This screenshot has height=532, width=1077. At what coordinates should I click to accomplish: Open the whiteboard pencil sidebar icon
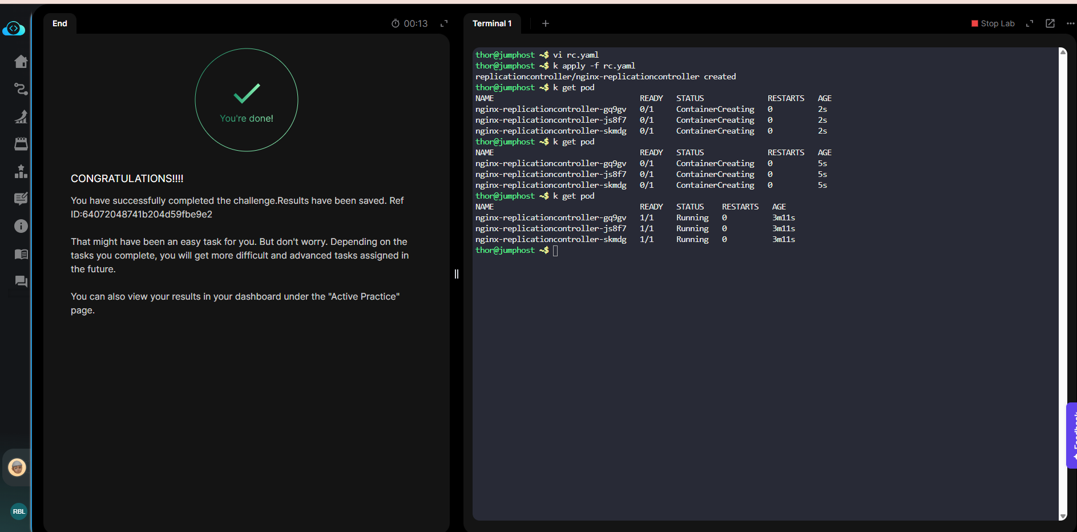[21, 199]
